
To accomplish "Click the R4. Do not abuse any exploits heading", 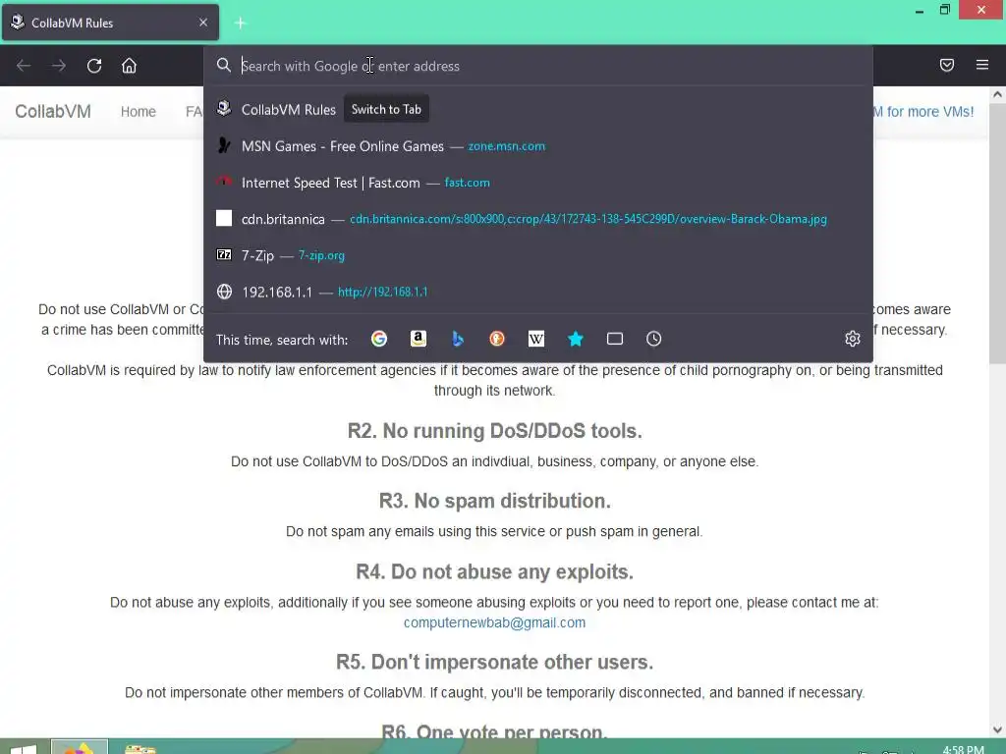I will pos(495,572).
